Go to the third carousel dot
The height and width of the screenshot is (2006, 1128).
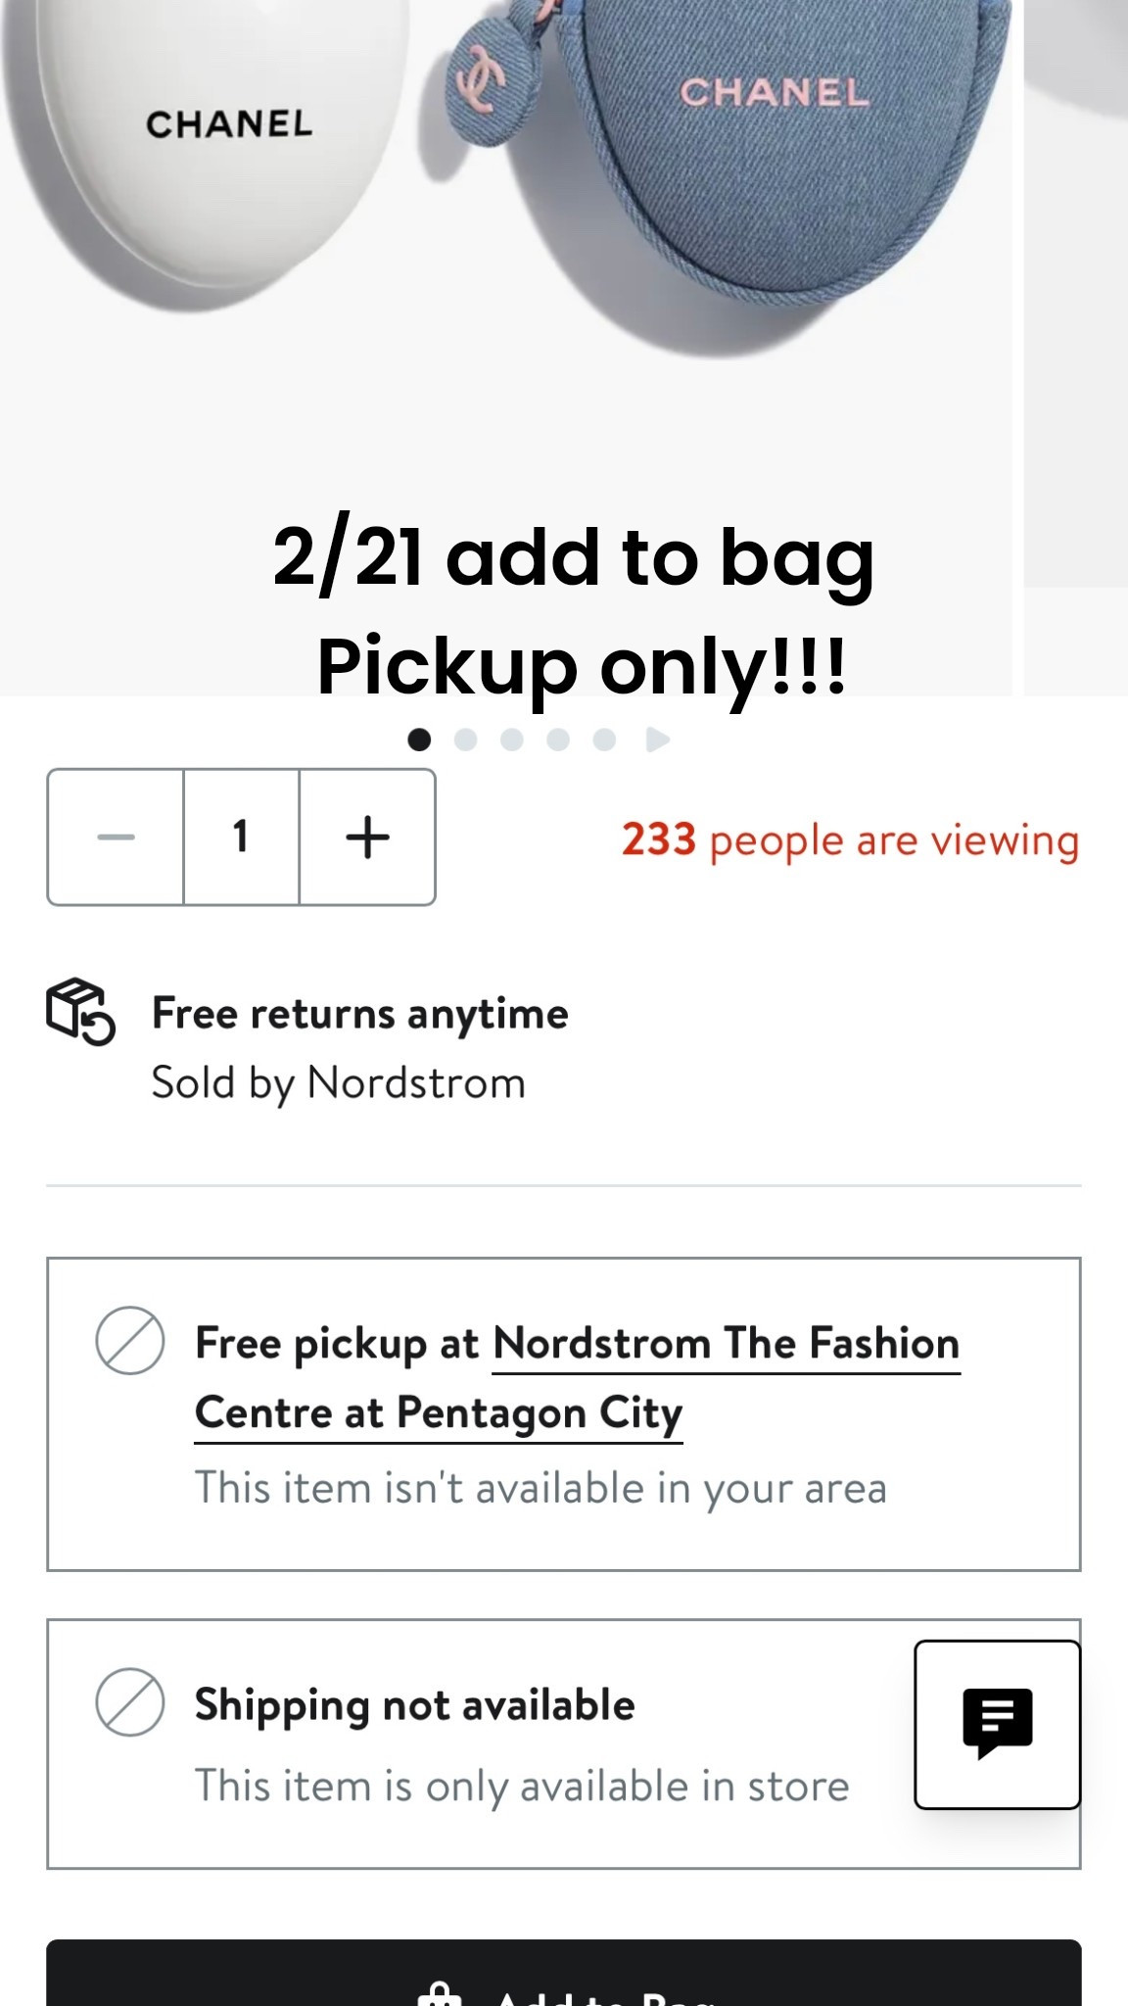click(x=512, y=740)
